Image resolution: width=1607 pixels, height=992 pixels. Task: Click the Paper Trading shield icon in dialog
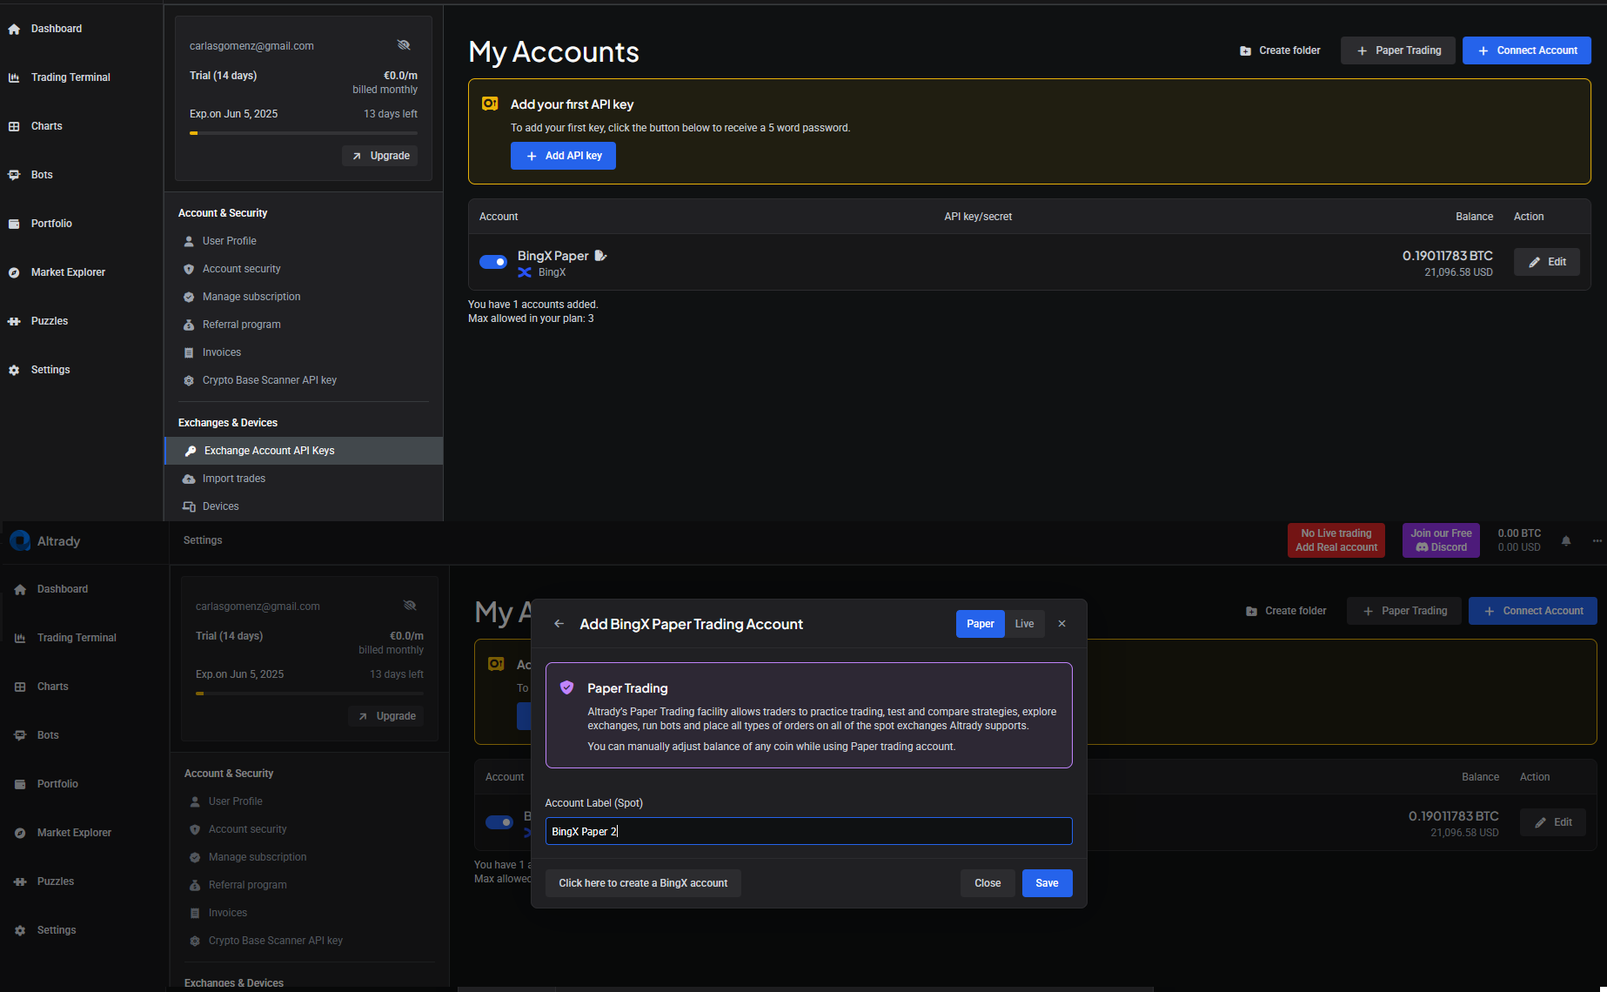click(x=567, y=687)
